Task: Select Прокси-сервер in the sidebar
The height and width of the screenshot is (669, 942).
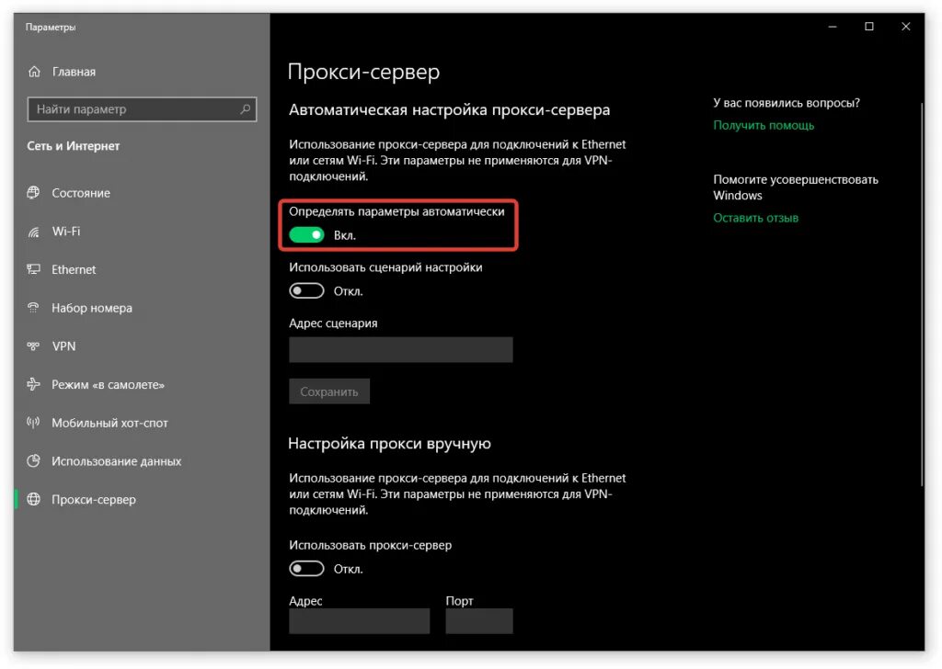Action: coord(94,500)
